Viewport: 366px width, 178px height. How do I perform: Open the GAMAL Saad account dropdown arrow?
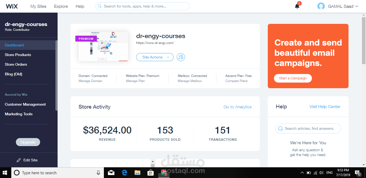coord(357,6)
